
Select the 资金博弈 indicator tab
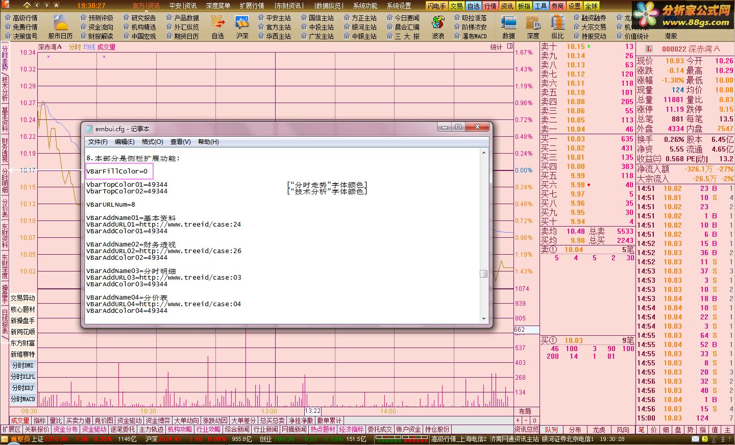point(158,421)
